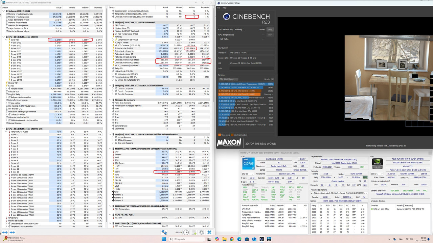Click the clock reset timer icon in HWiNFO
Viewport: 433px width, 243px height.
point(185,232)
